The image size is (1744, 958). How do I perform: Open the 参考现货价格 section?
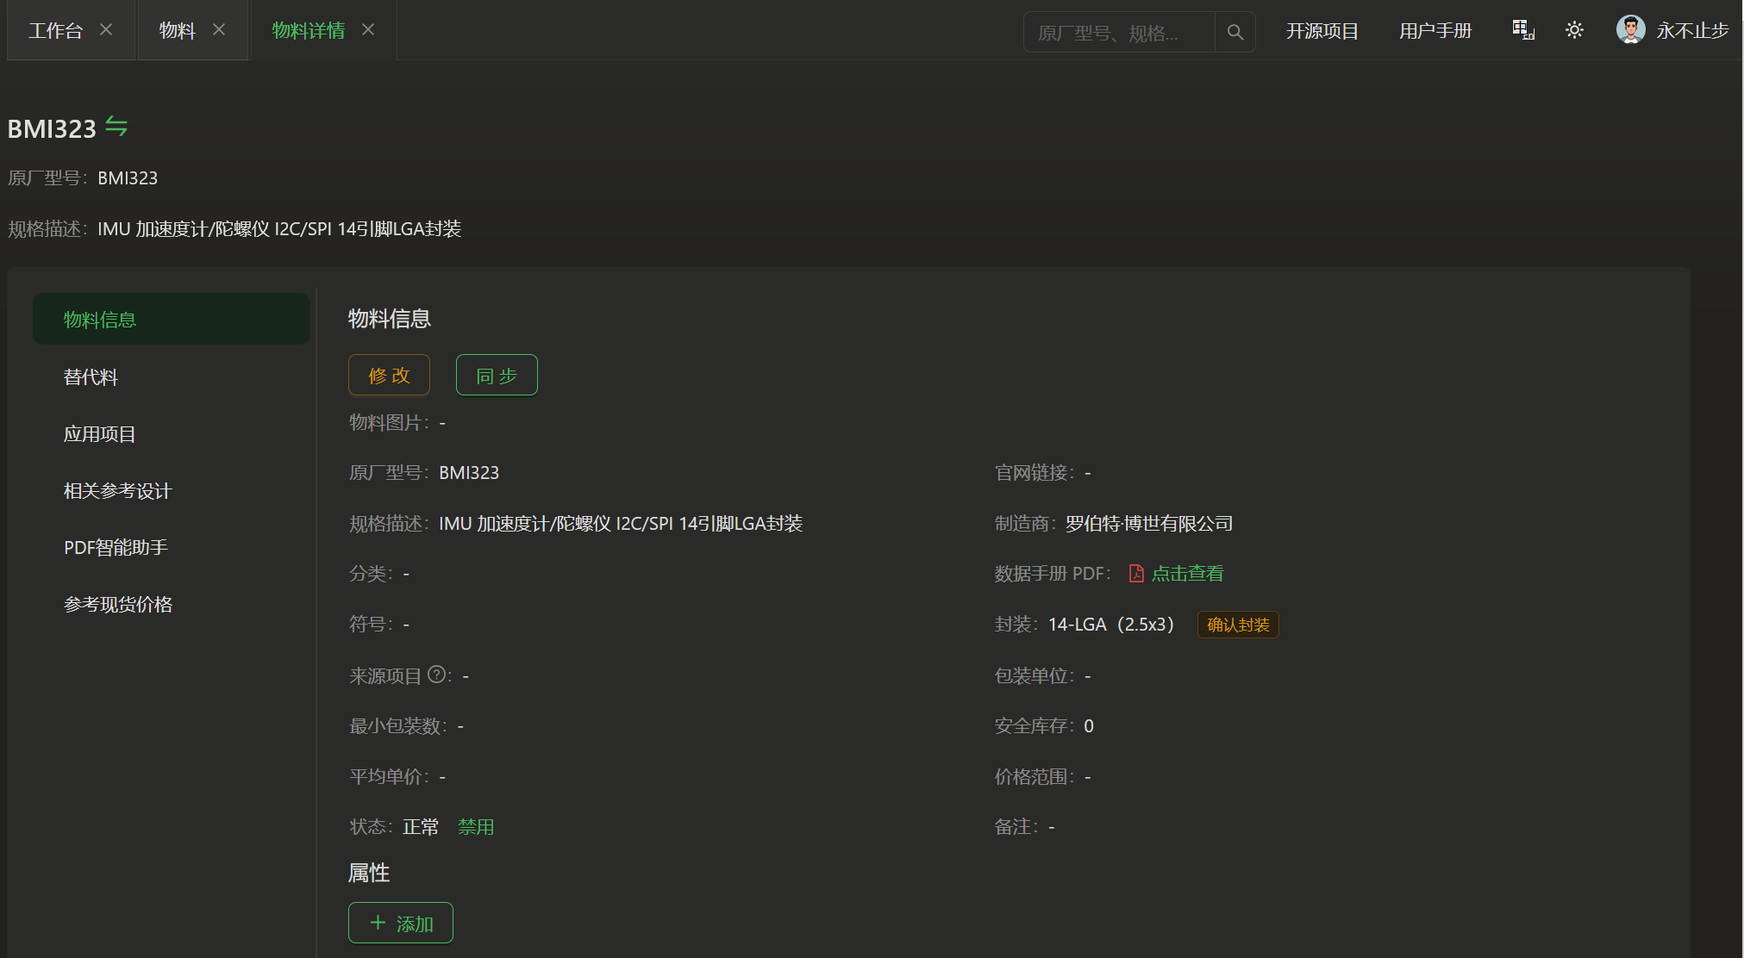[x=118, y=604]
